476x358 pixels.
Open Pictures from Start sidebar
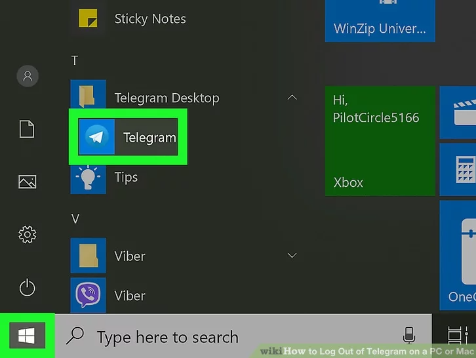[x=28, y=182]
